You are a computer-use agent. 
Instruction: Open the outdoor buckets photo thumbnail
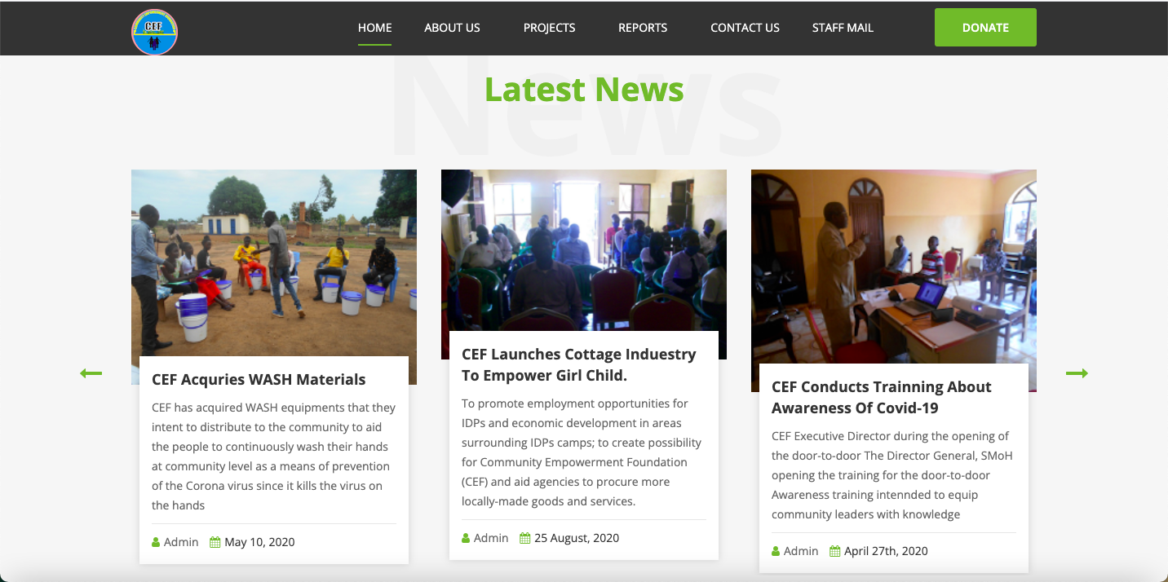click(274, 262)
